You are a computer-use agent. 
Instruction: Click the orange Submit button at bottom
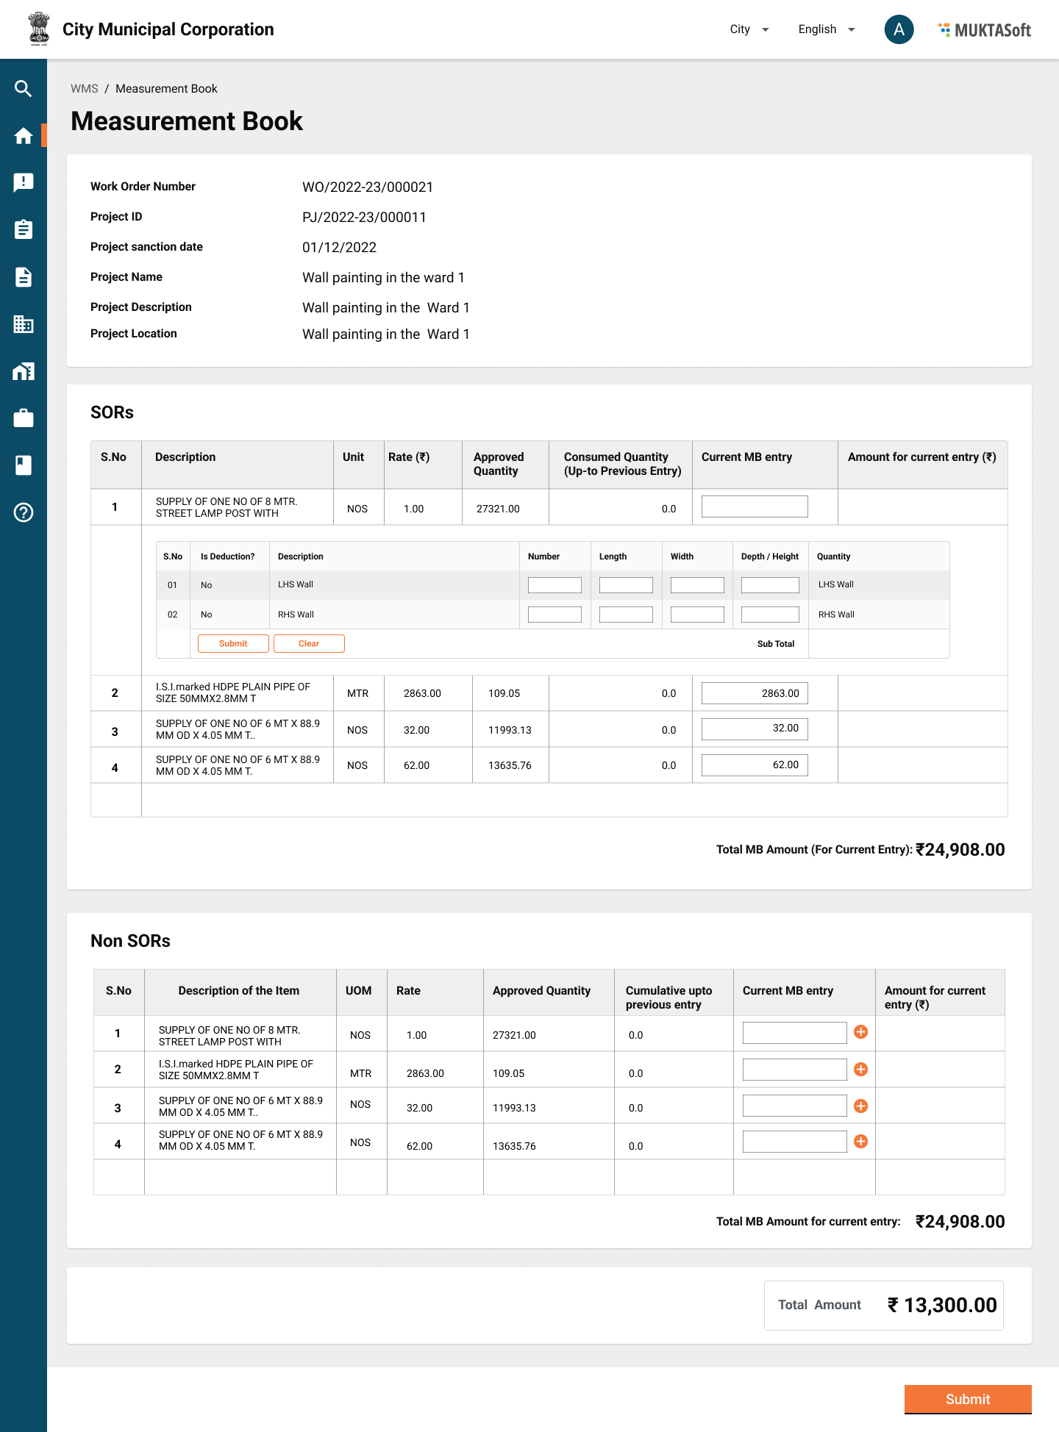coord(967,1399)
